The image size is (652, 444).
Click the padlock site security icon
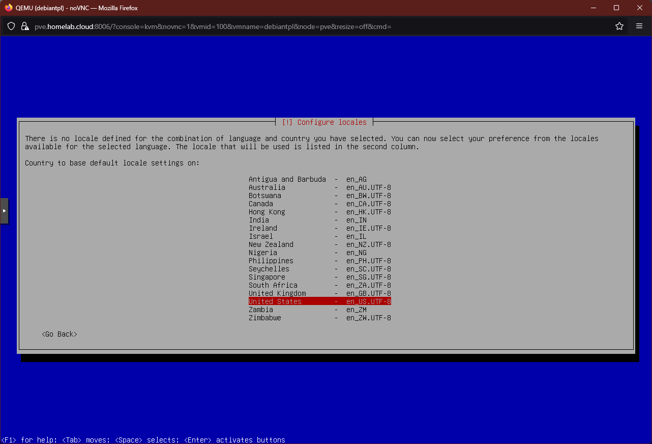point(24,26)
